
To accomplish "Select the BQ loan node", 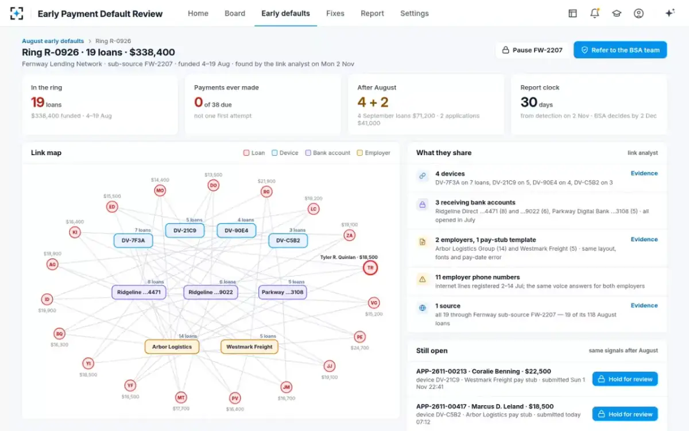I will [59, 333].
